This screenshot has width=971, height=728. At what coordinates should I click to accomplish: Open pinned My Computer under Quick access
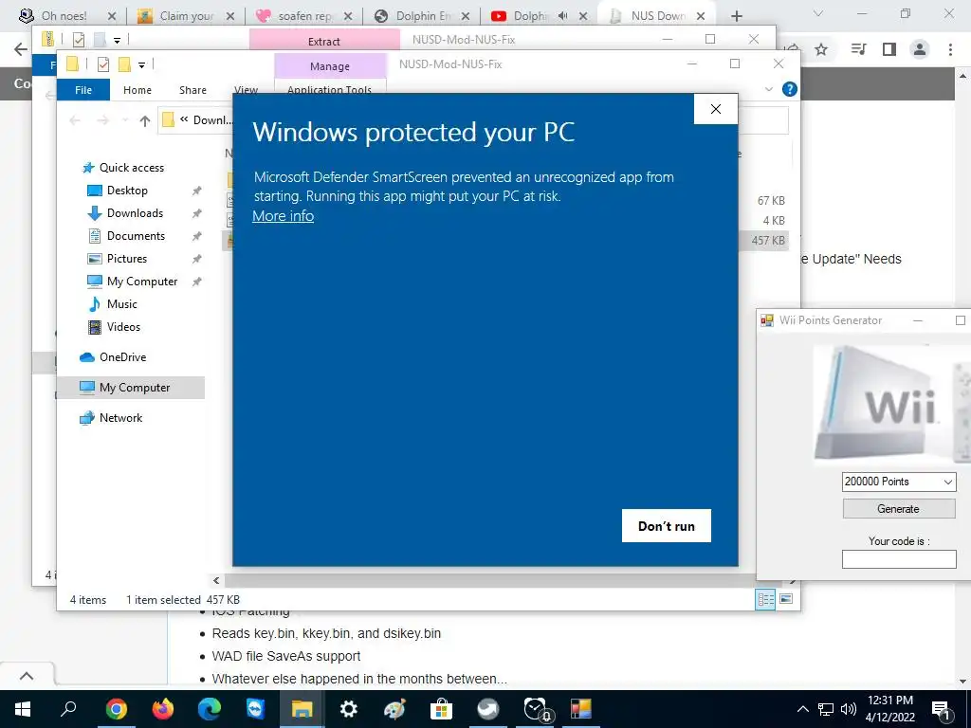[142, 282]
